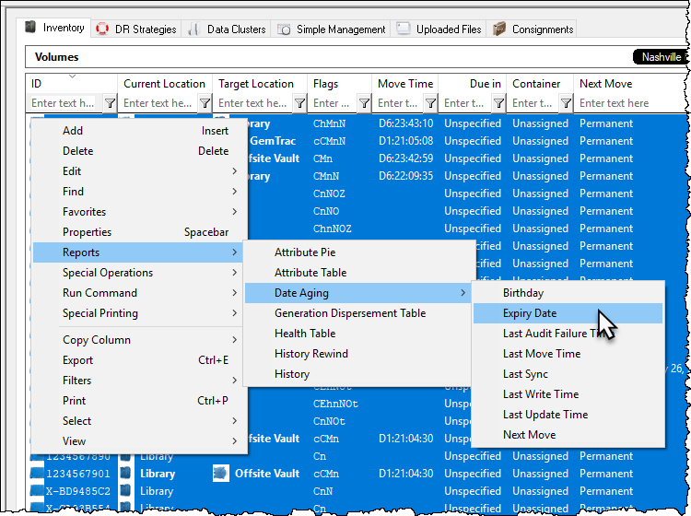The image size is (691, 516).
Task: Click the filter icon under Move Time
Action: coord(430,103)
